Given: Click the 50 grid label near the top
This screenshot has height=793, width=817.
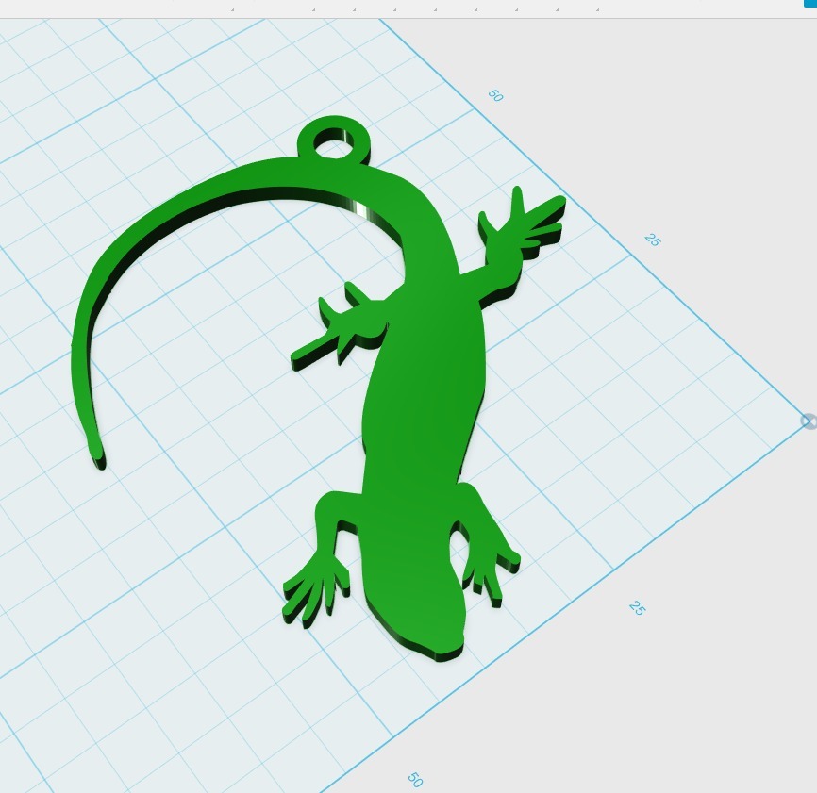Looking at the screenshot, I should coord(494,94).
